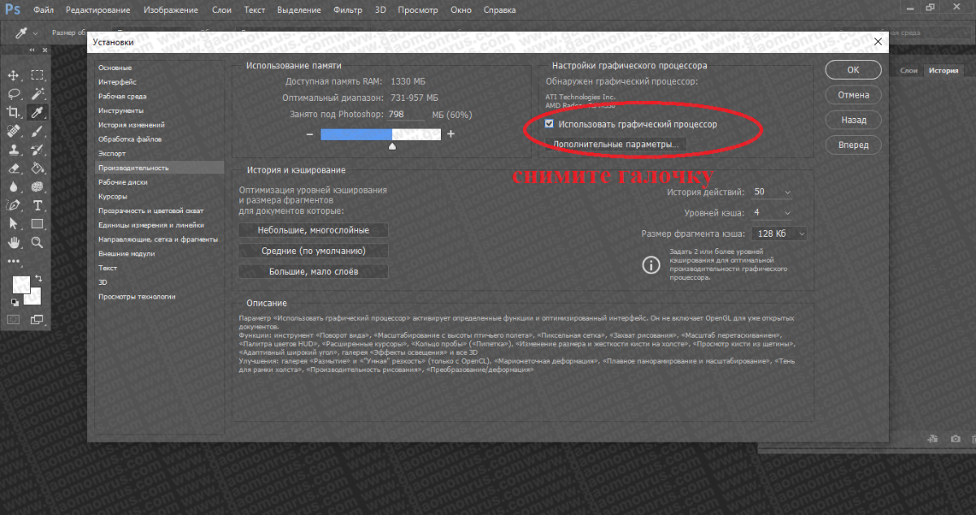Confirm settings with OK button
The image size is (976, 515).
[x=852, y=70]
